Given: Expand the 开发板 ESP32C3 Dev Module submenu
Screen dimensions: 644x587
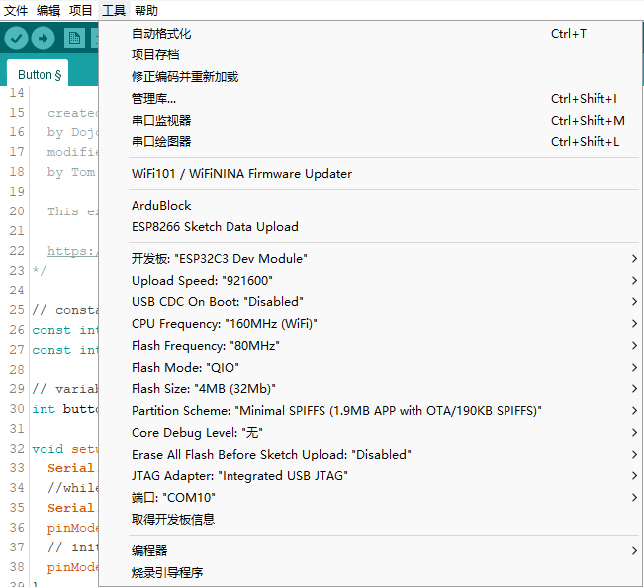Looking at the screenshot, I should coord(220,259).
